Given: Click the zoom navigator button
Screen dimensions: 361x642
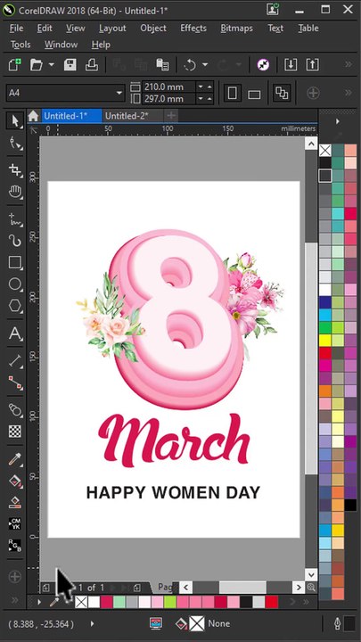Looking at the screenshot, I should click(311, 588).
